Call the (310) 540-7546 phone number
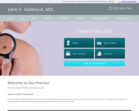 [x=122, y=8]
